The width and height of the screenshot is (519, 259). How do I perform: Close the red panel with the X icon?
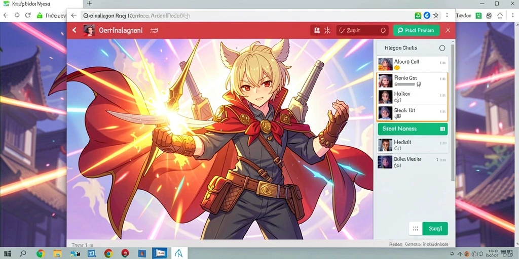point(448,30)
